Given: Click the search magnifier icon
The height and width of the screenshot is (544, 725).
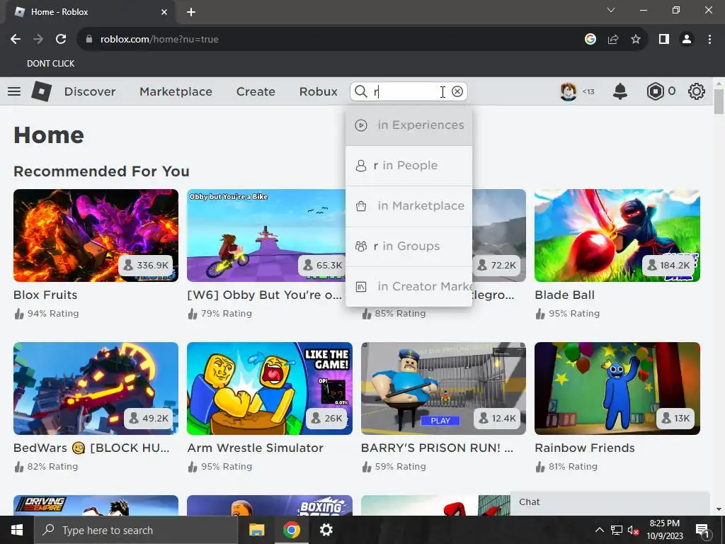Looking at the screenshot, I should pos(360,91).
